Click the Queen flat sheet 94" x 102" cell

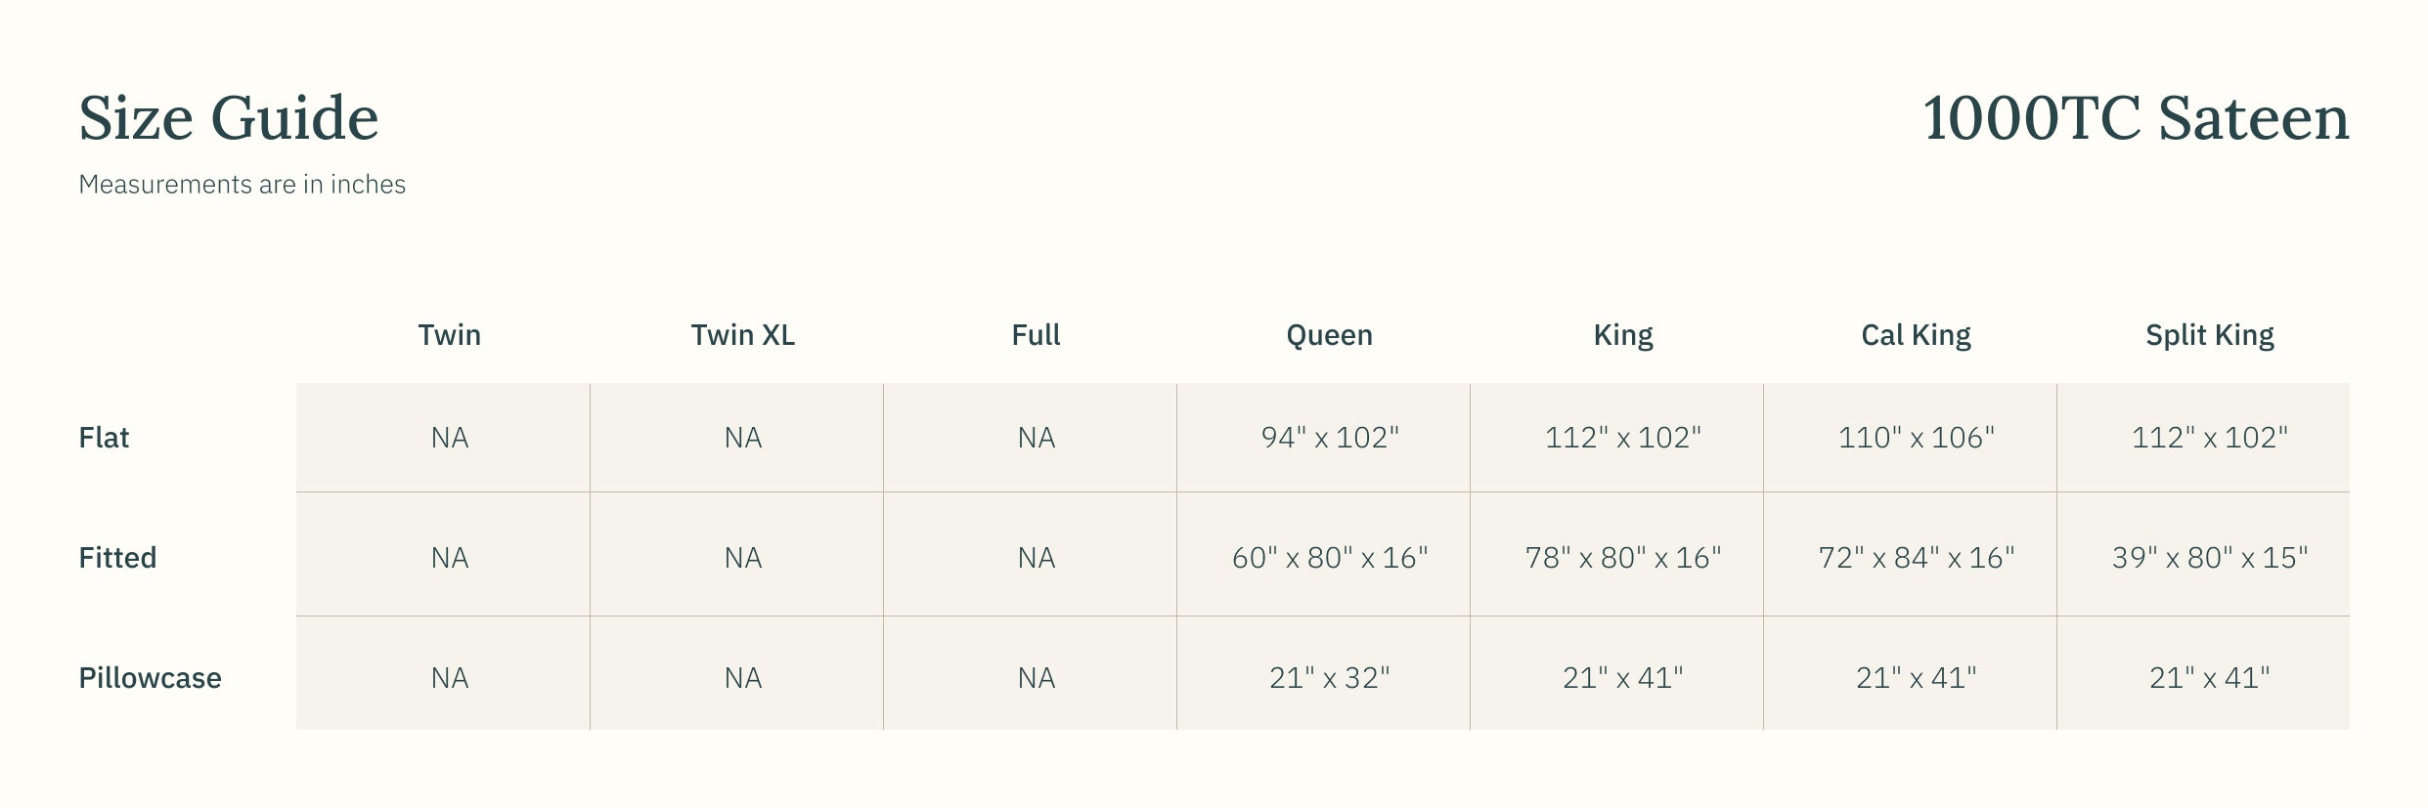[x=1329, y=438]
